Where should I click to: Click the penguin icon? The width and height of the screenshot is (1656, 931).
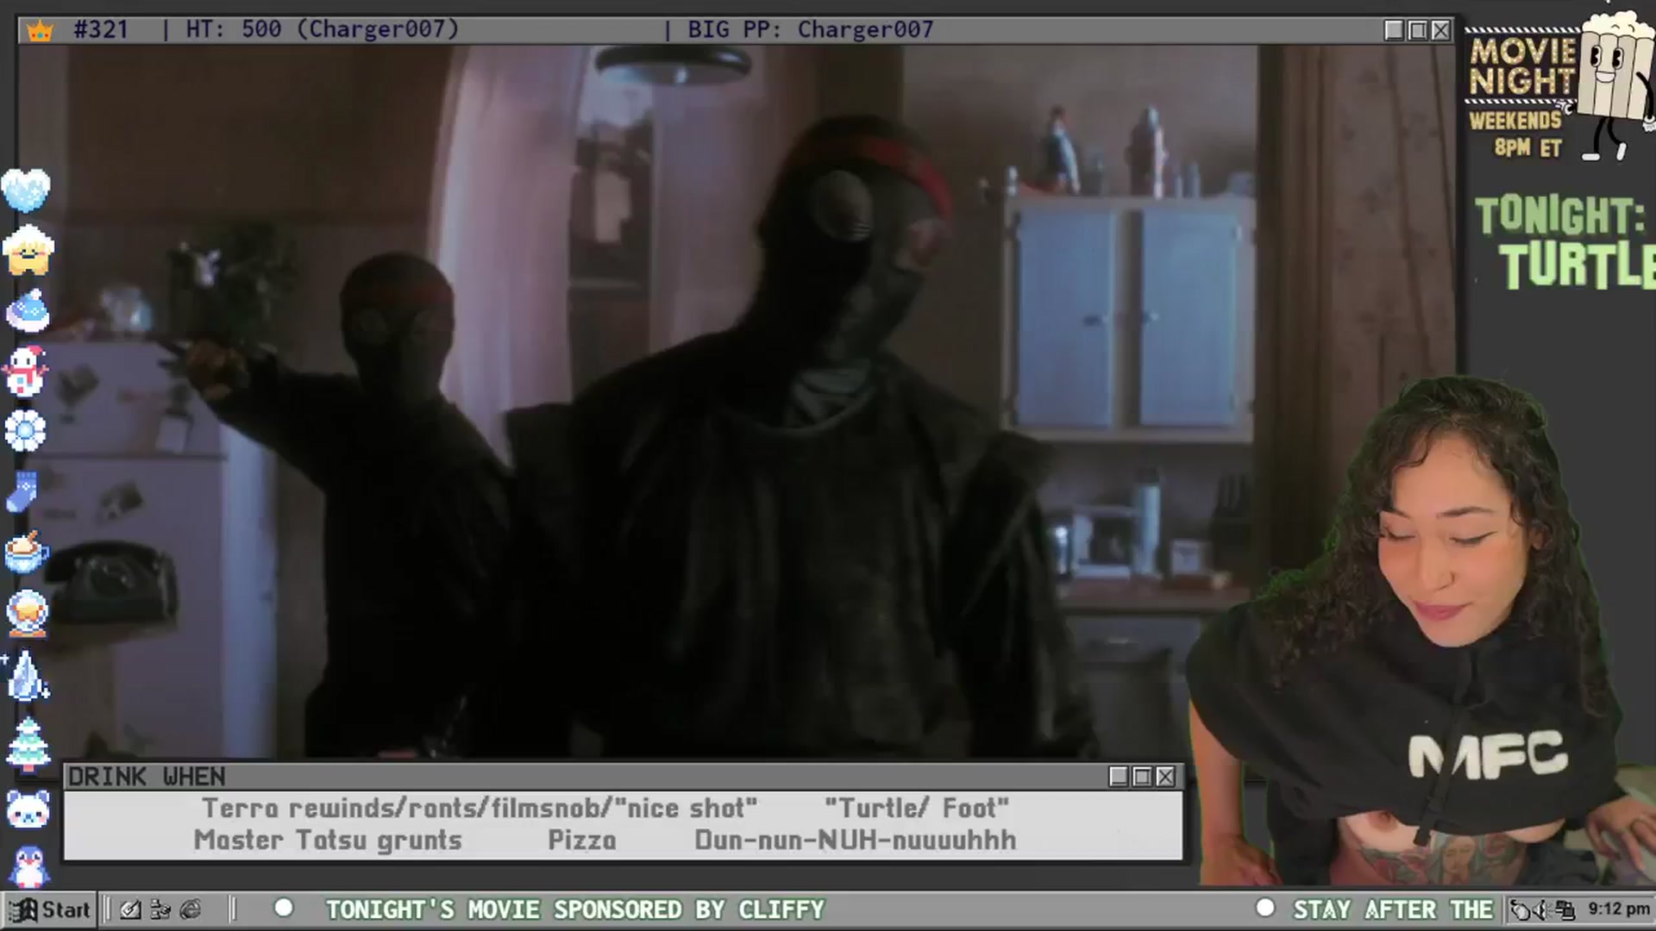[28, 866]
